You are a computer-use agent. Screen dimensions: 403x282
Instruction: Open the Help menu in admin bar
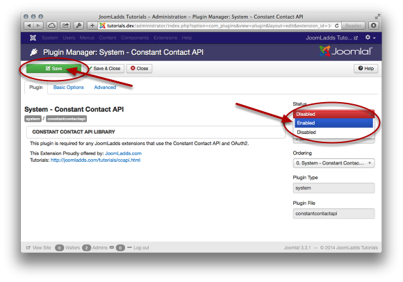coord(187,38)
